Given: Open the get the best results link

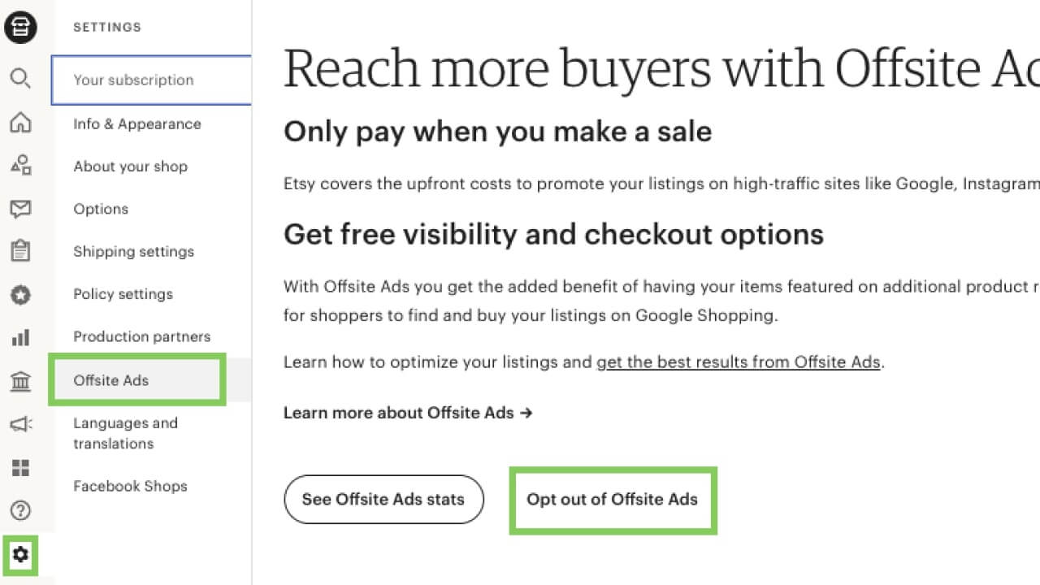Looking at the screenshot, I should 738,362.
